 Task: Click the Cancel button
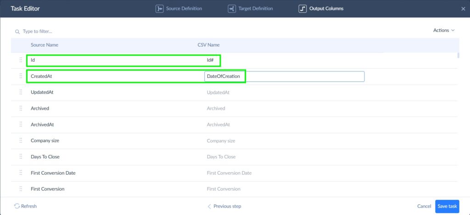coord(424,206)
